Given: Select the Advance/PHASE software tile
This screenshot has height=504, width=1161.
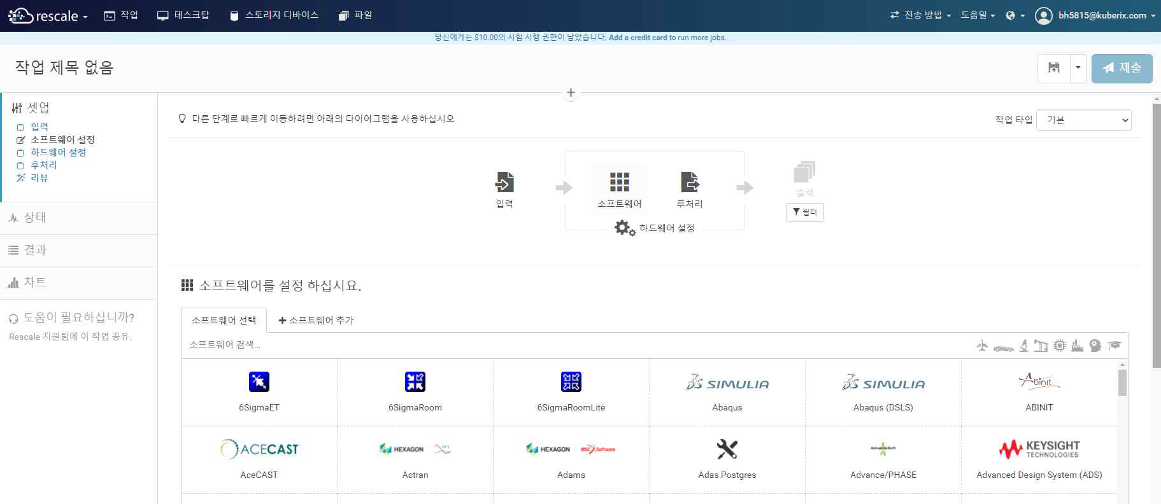Looking at the screenshot, I should [883, 460].
